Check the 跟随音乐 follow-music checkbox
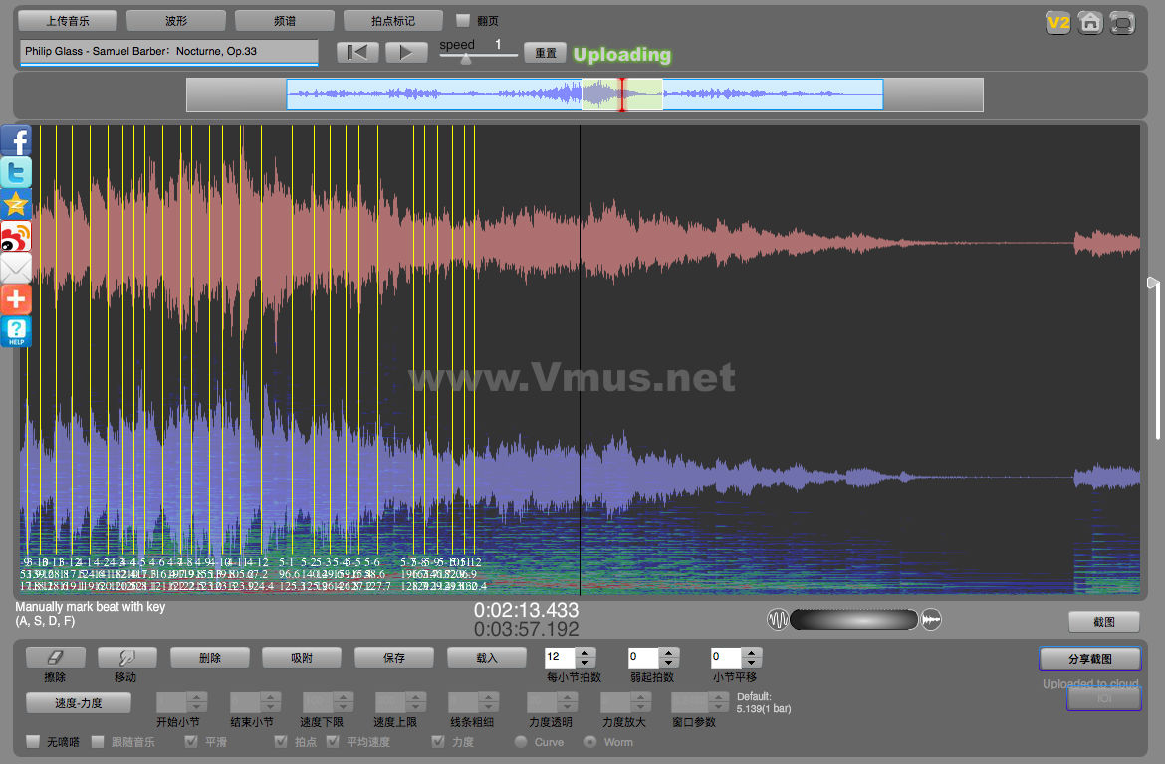 pyautogui.click(x=98, y=742)
